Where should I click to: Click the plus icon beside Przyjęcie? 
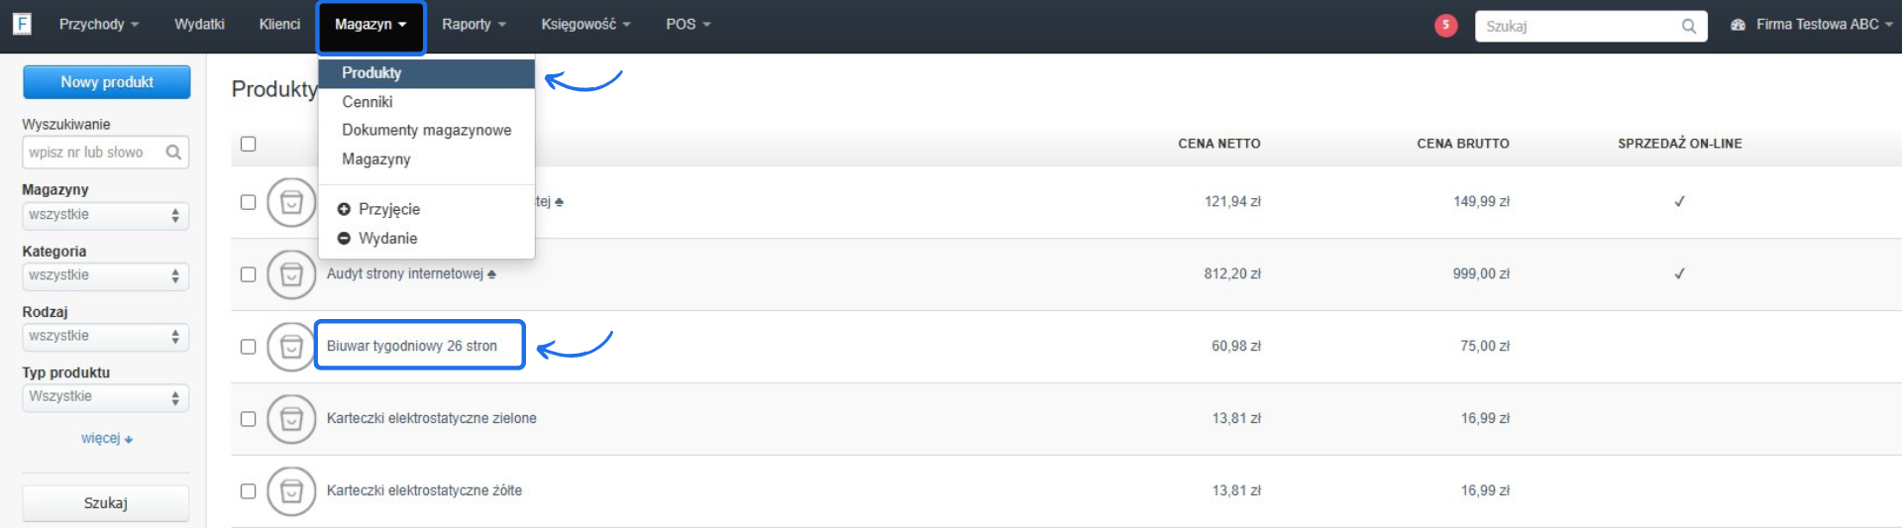[344, 209]
